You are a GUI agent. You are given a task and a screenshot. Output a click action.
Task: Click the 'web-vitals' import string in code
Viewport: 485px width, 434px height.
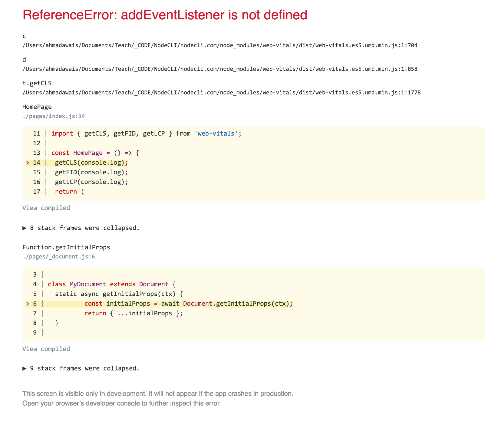(216, 133)
